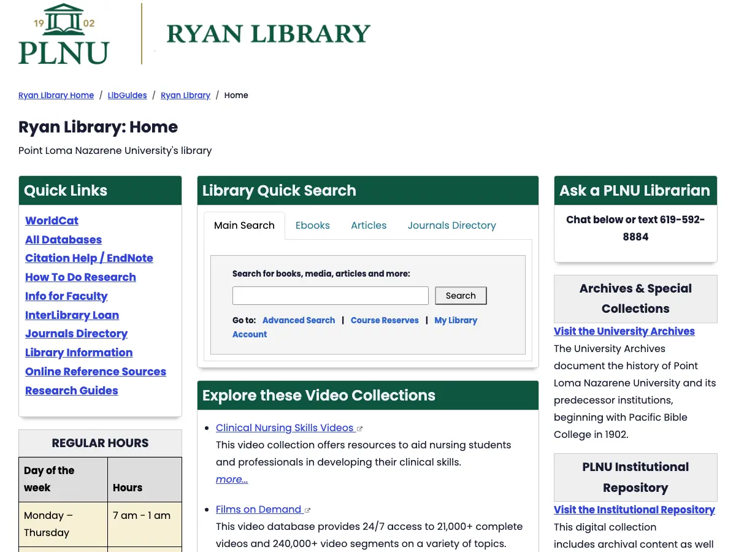Viewport: 736px width, 552px height.
Task: Select the Main Search tab
Action: click(x=244, y=226)
